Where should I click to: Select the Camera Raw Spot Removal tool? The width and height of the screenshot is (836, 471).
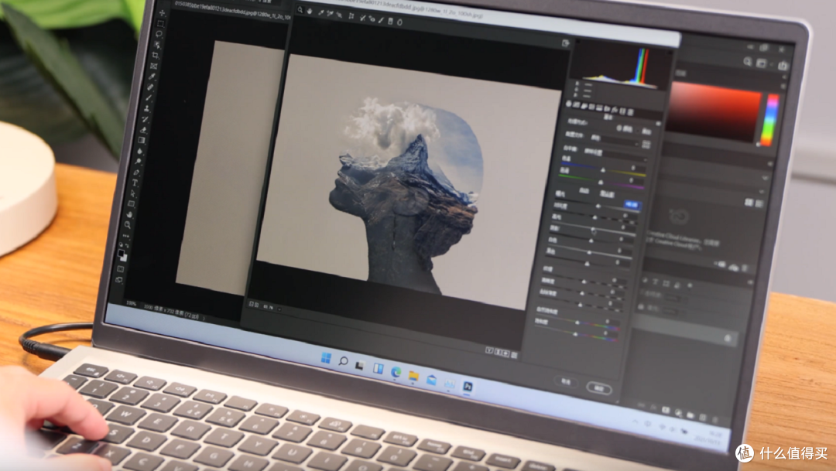362,18
